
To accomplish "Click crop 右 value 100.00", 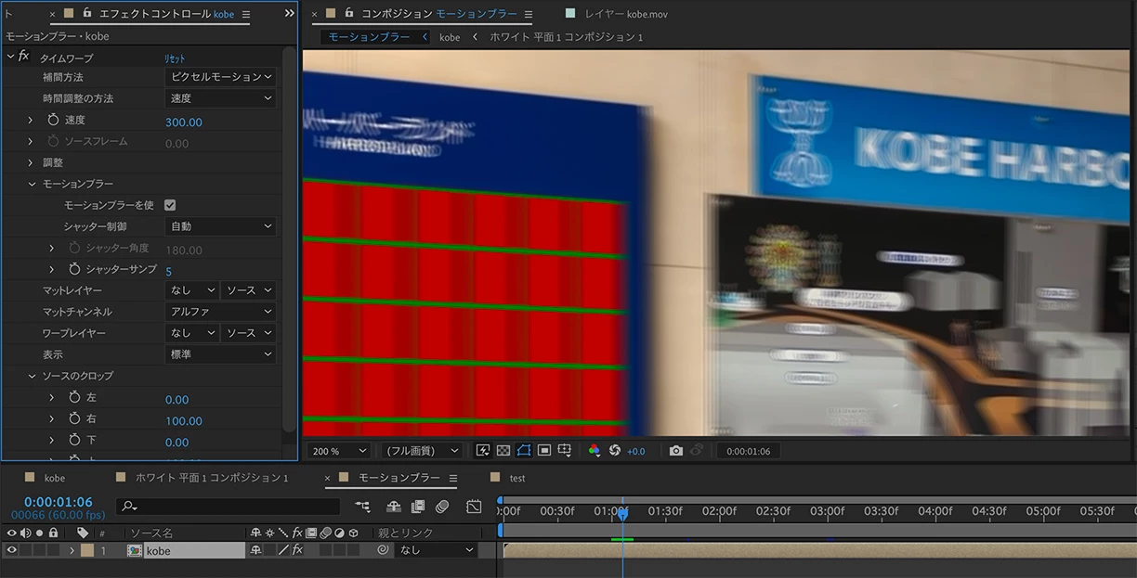I will click(184, 420).
